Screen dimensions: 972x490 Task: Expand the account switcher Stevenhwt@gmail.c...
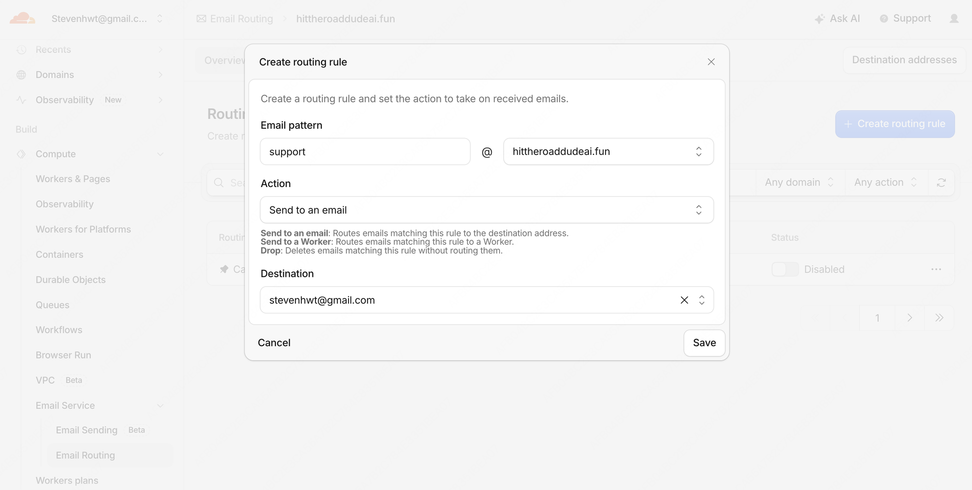coord(107,19)
